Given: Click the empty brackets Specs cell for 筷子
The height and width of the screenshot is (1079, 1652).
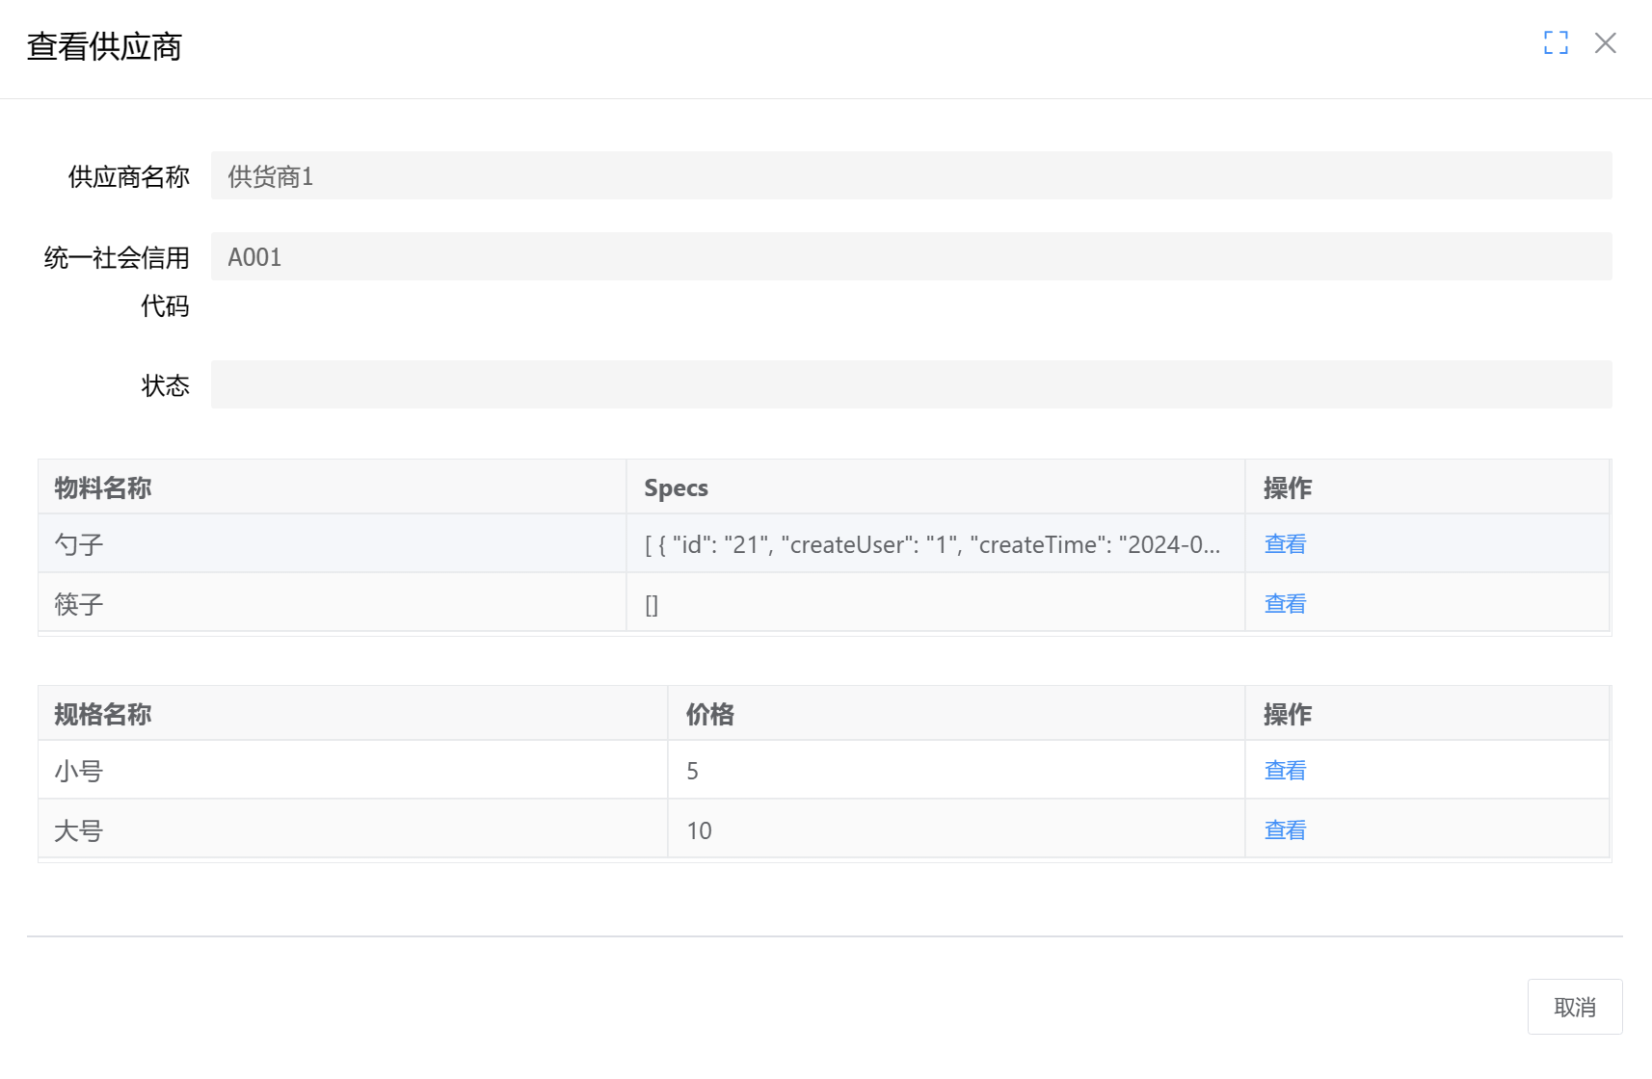Looking at the screenshot, I should (x=652, y=603).
